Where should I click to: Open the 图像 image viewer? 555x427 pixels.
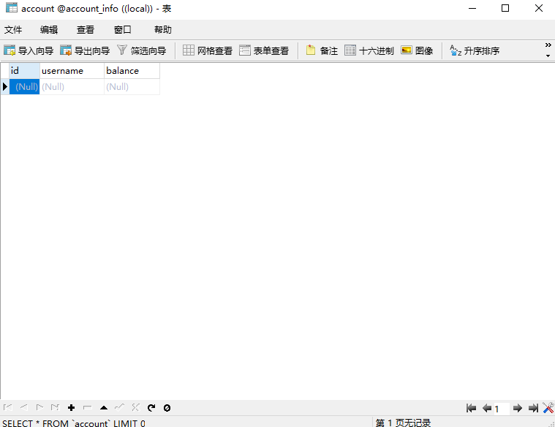point(417,50)
